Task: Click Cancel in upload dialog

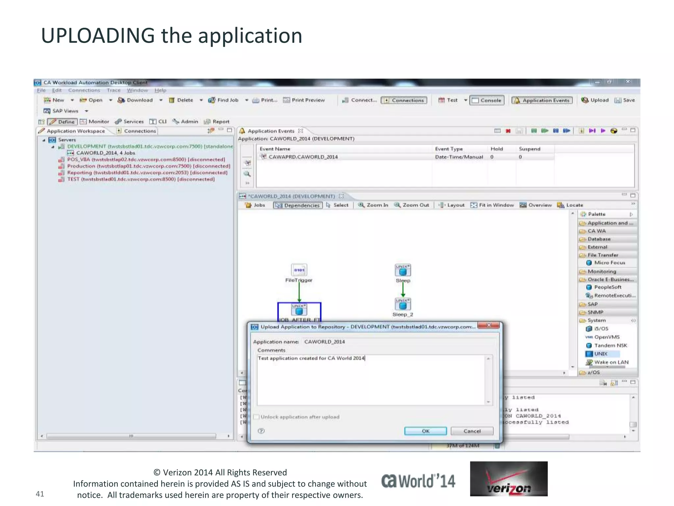Action: pyautogui.click(x=472, y=431)
